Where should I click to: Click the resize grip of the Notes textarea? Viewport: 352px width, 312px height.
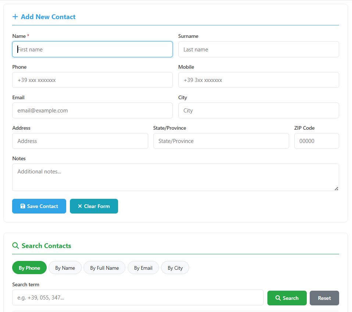click(x=336, y=188)
